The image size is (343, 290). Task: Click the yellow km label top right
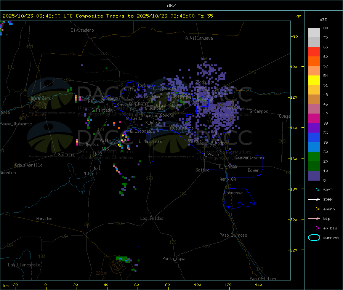[298, 16]
